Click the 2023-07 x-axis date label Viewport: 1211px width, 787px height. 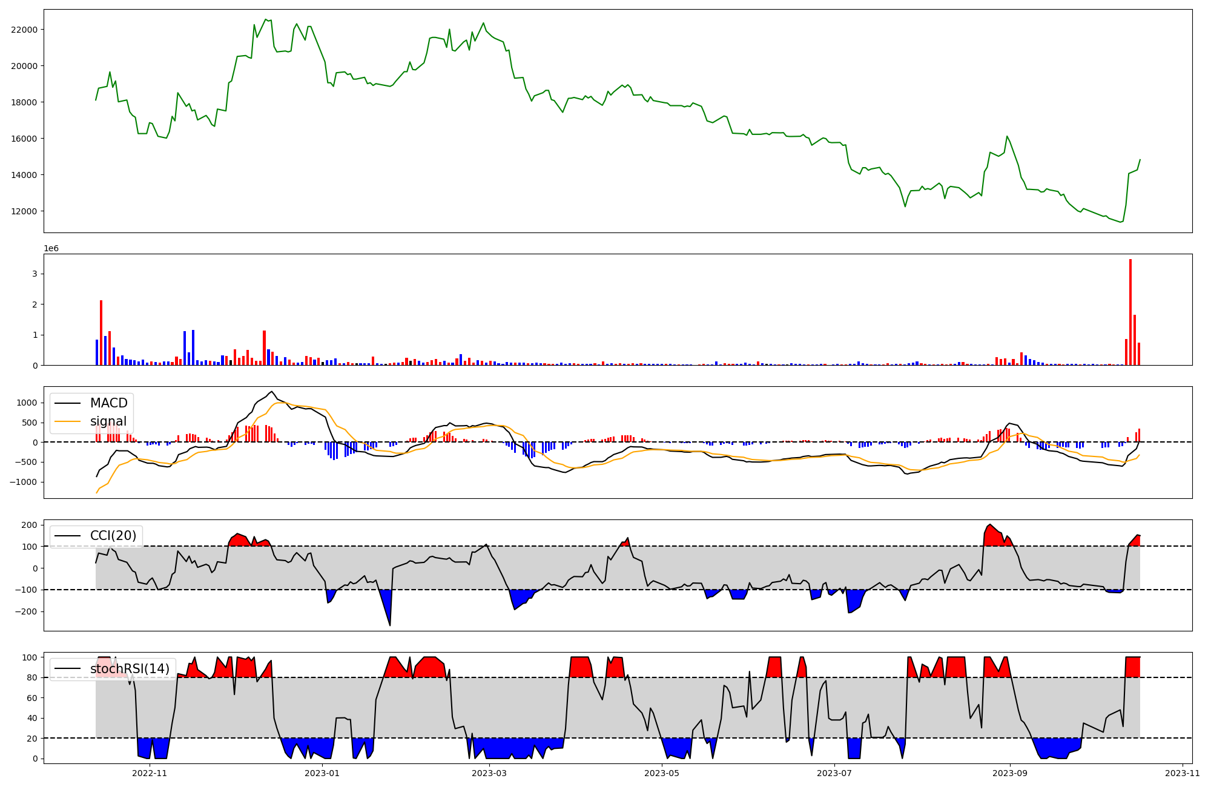834,773
